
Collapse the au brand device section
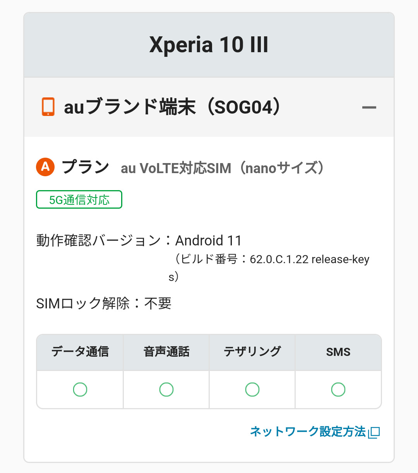click(369, 107)
